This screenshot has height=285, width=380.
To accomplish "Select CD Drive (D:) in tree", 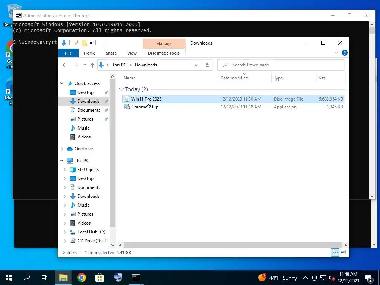I will click(93, 241).
